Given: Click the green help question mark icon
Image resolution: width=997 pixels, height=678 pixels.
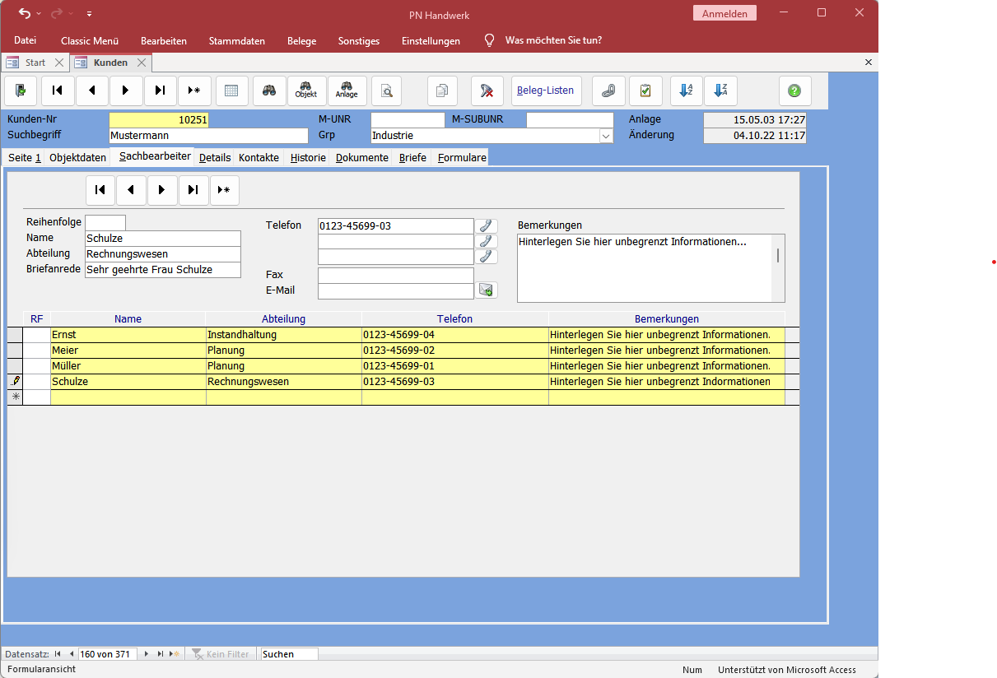Looking at the screenshot, I should (x=794, y=91).
